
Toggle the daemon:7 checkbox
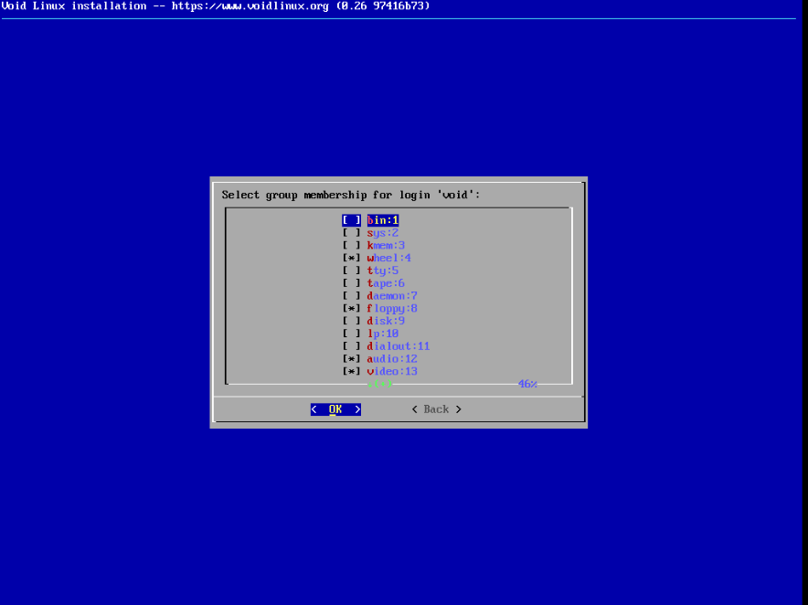(x=351, y=295)
